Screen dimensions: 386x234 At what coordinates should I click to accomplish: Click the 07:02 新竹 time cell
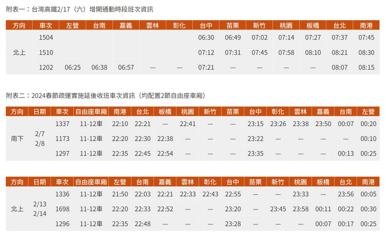click(x=260, y=38)
